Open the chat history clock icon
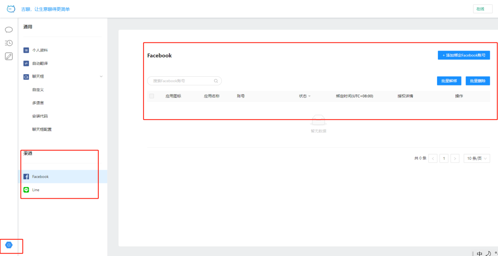The height and width of the screenshot is (256, 498). (x=9, y=43)
